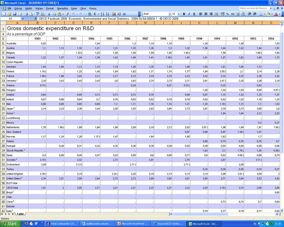The width and height of the screenshot is (284, 227).
Task: Activate the Format Painter brush
Action: (67, 14)
